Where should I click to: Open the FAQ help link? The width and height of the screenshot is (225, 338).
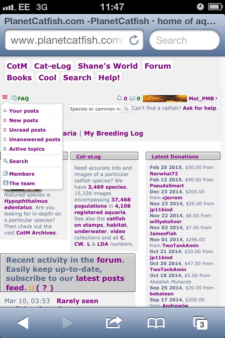tap(20, 98)
